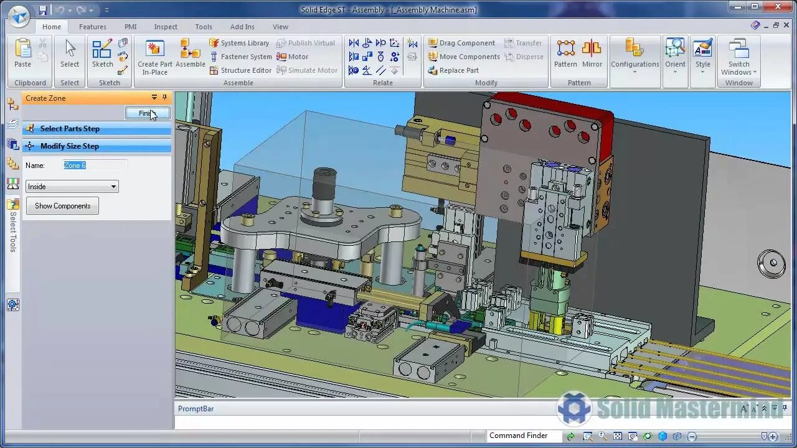Viewport: 797px width, 448px height.
Task: Click the Zoom Area status bar icon
Action: [x=587, y=436]
